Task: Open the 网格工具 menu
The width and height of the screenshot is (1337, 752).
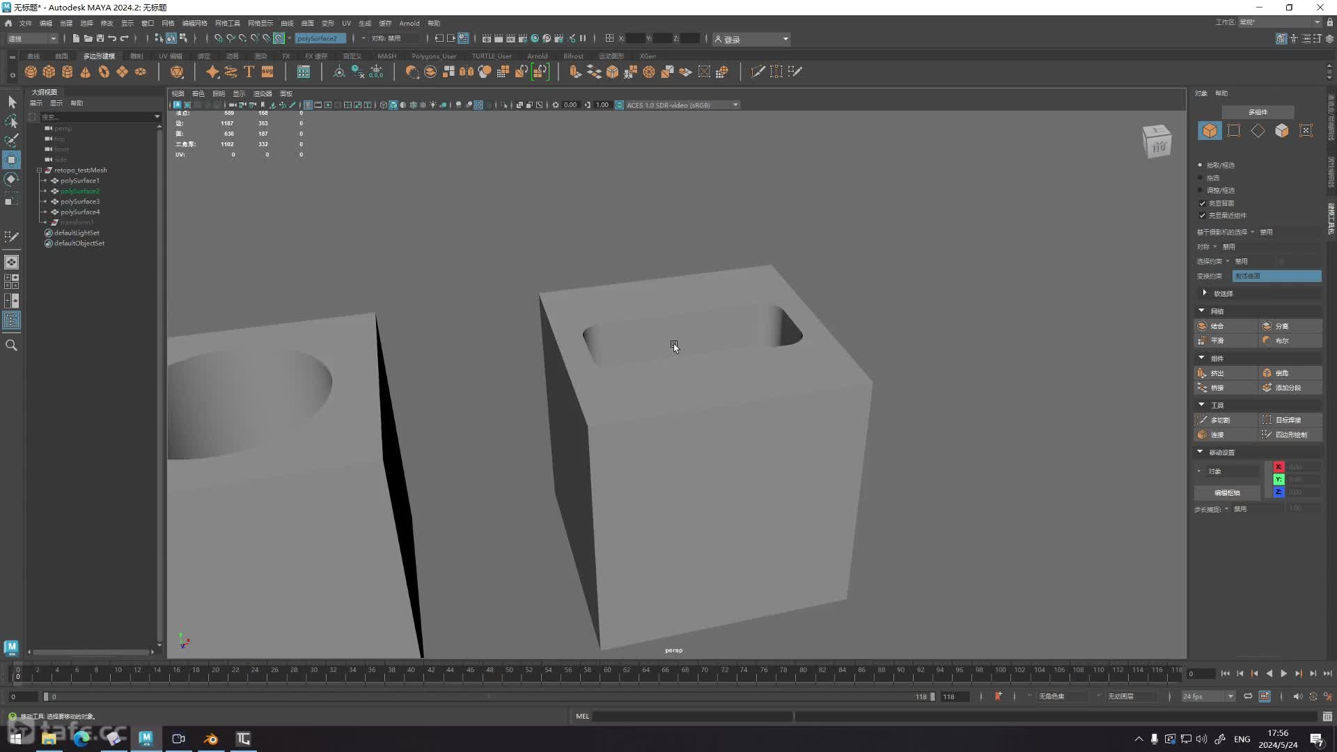Action: [227, 23]
